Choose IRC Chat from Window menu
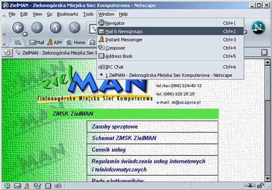Viewport: 272px width, 190px height. 170,67
